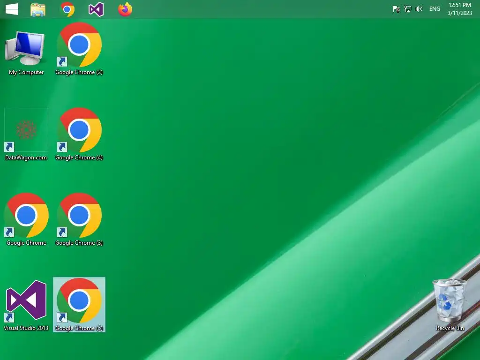480x360 pixels.
Task: Launch Chrome from the taskbar
Action: coord(67,9)
